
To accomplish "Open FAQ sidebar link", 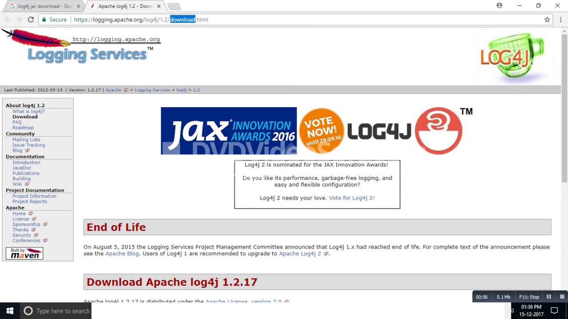I will click(17, 122).
